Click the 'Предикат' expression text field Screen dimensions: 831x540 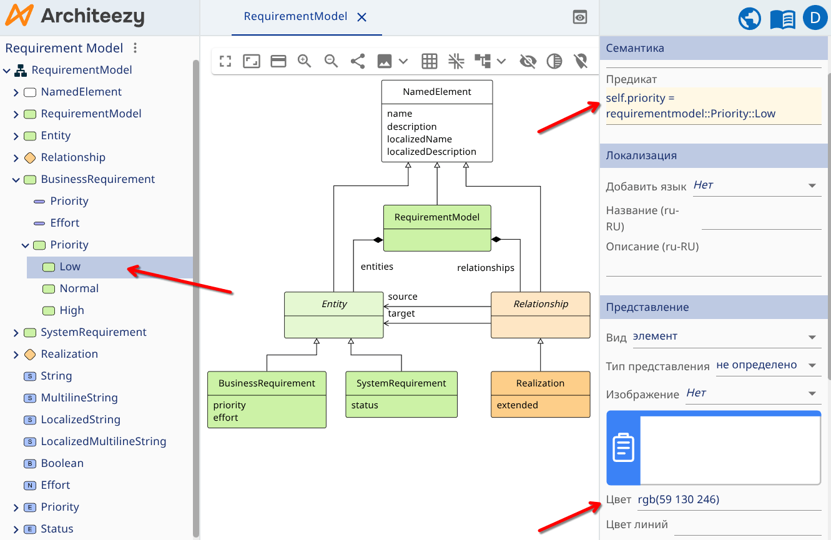(713, 106)
